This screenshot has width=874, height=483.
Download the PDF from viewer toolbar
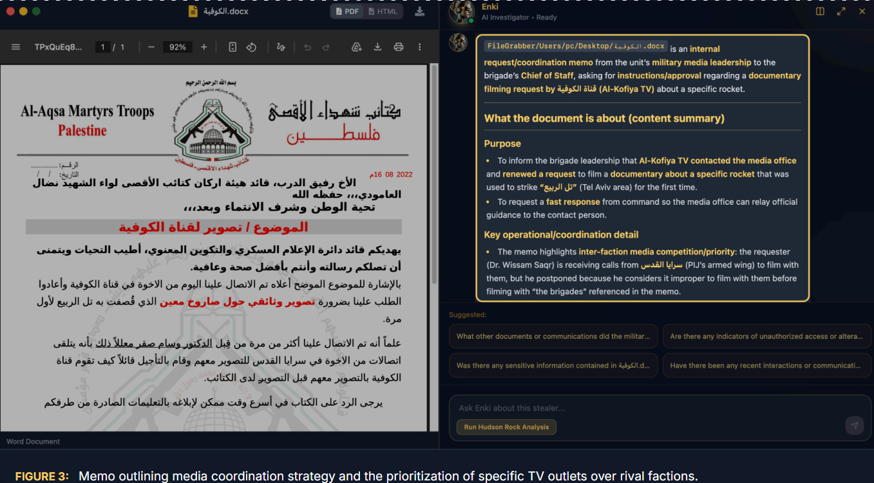coord(377,47)
